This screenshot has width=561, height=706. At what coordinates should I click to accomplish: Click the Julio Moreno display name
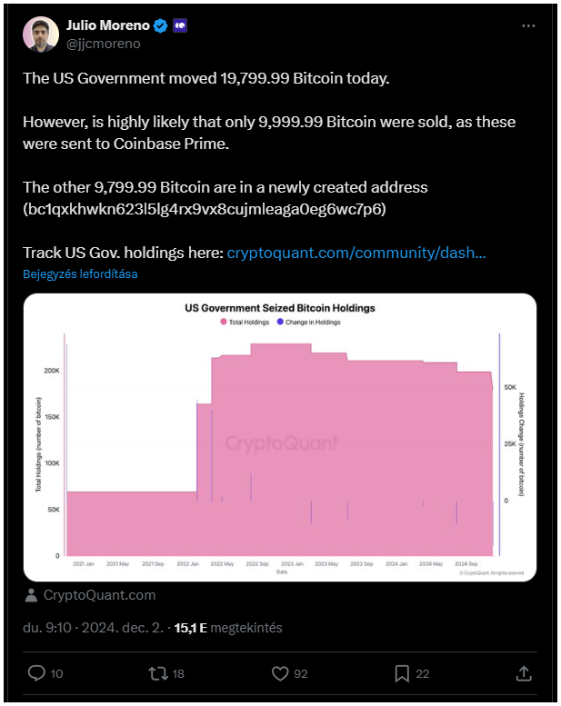(107, 25)
